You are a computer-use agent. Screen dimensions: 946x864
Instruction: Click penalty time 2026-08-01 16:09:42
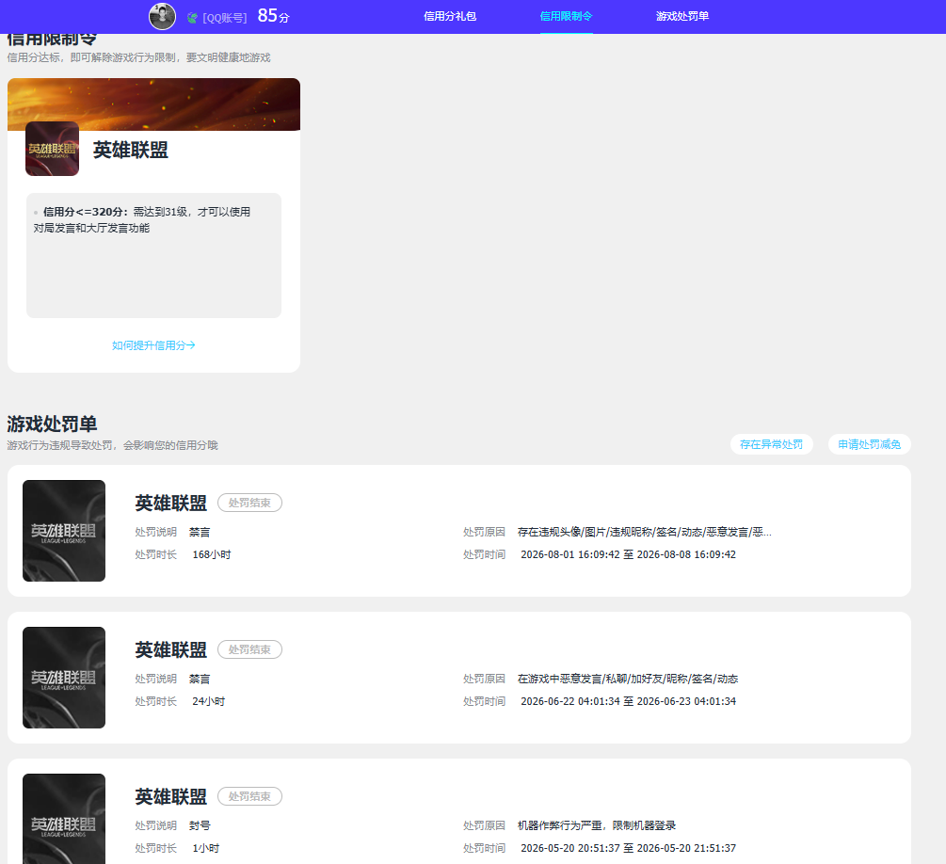(x=628, y=553)
